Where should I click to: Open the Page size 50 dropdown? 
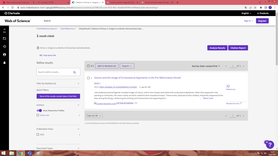tap(94, 116)
